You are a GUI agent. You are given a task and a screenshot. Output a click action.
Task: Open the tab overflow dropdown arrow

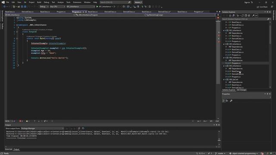coord(217,12)
